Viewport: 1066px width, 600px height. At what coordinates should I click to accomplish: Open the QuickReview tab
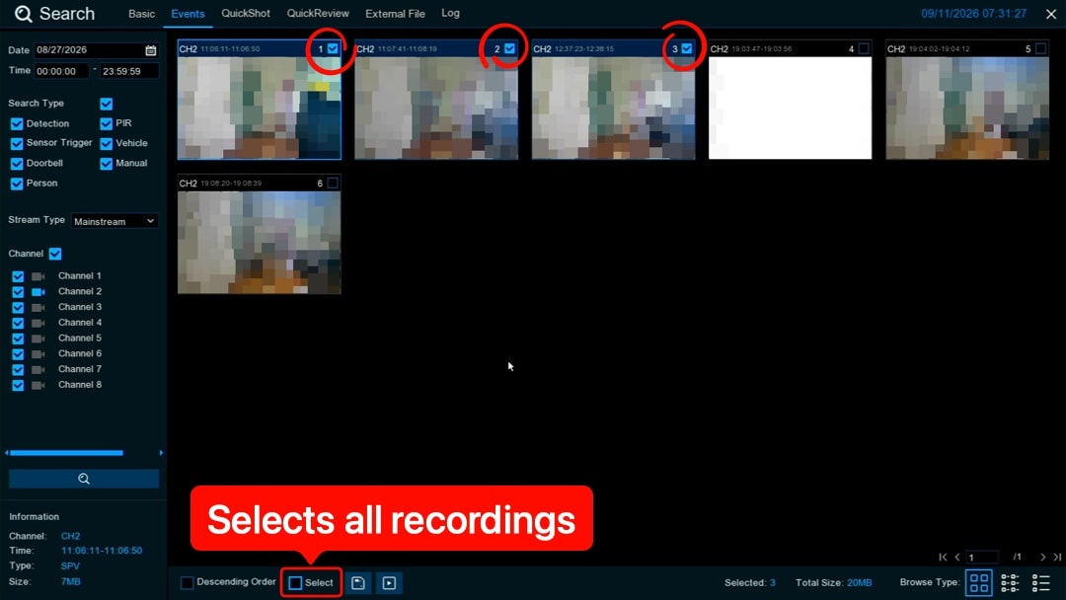[x=318, y=13]
